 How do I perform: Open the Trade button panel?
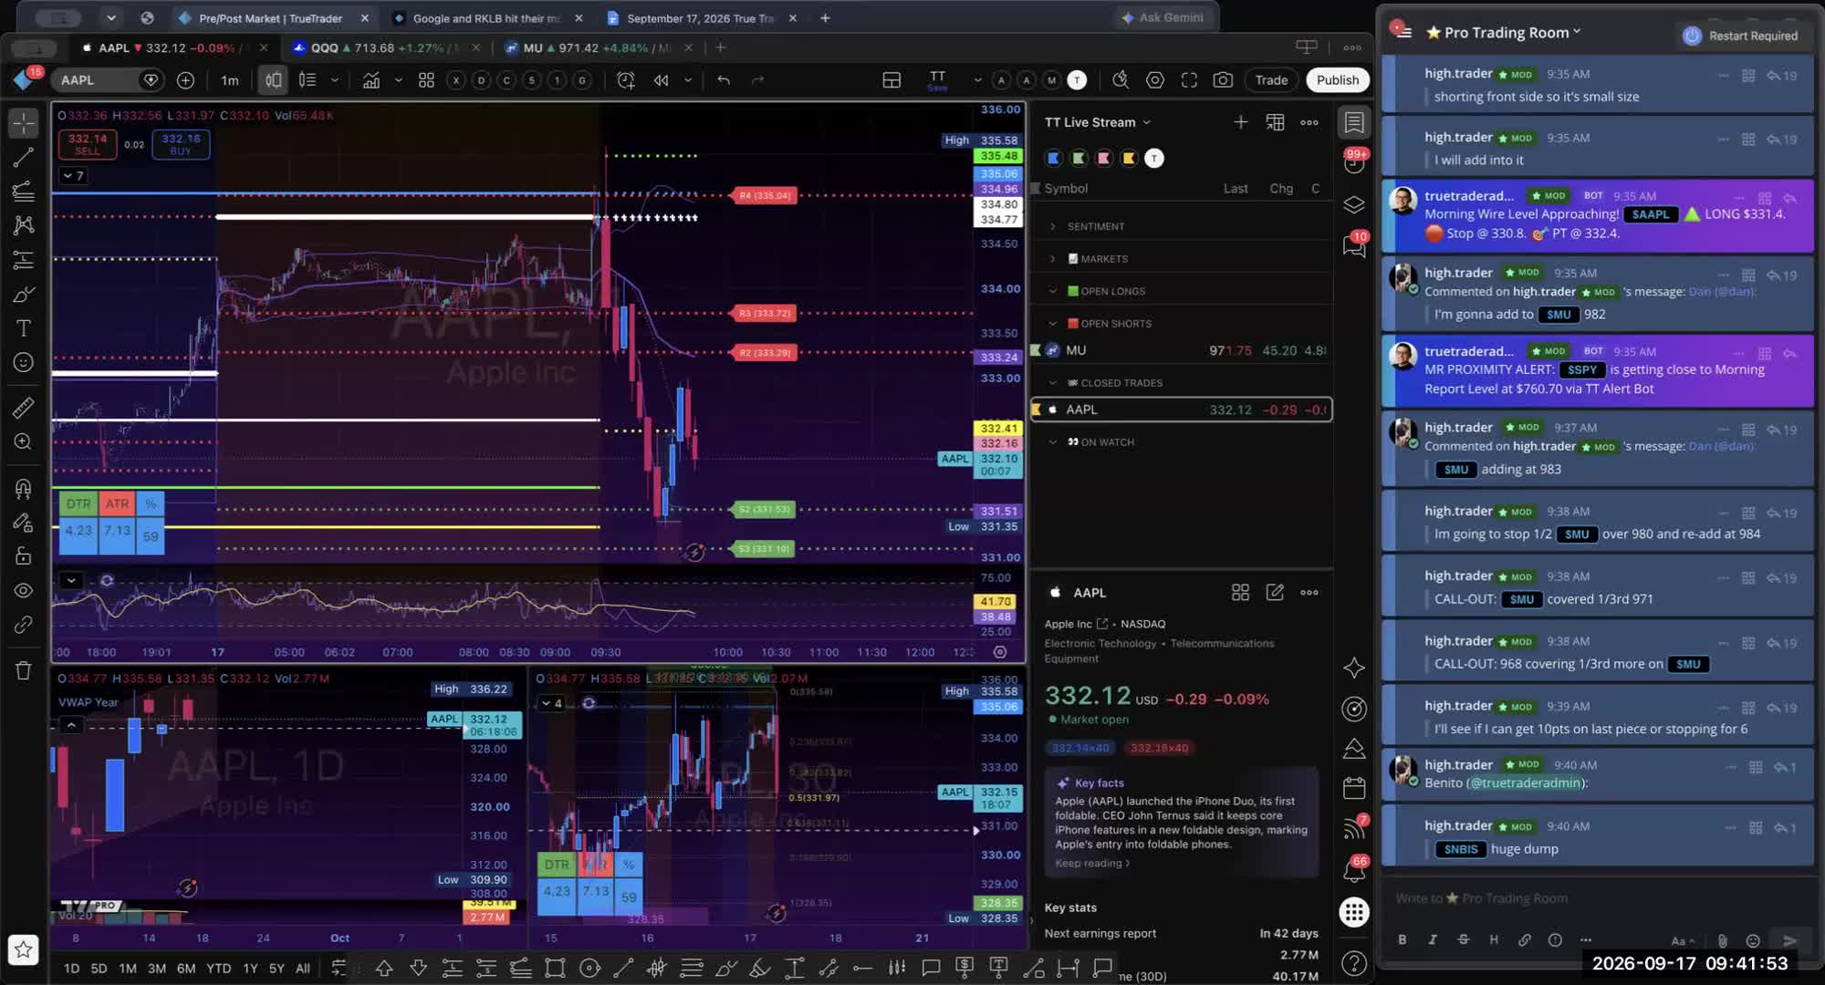tap(1271, 80)
